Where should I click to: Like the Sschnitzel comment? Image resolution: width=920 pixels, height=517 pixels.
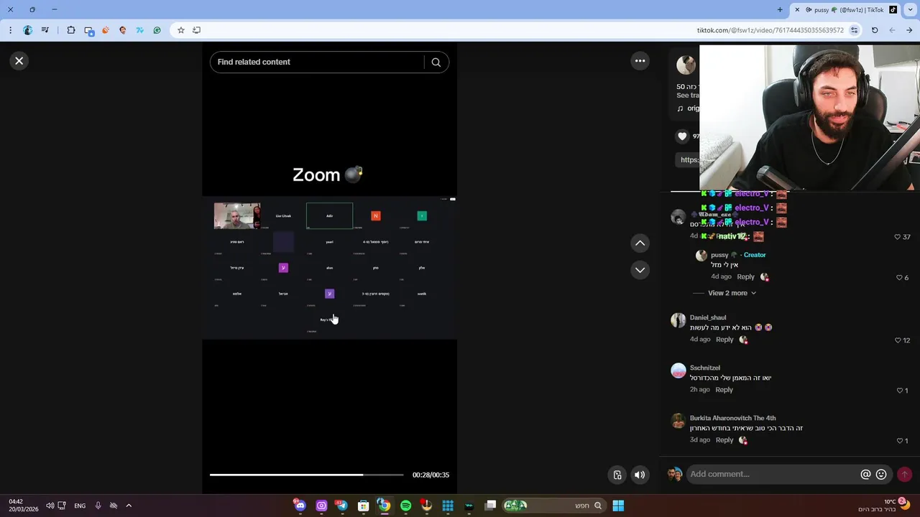click(x=899, y=391)
